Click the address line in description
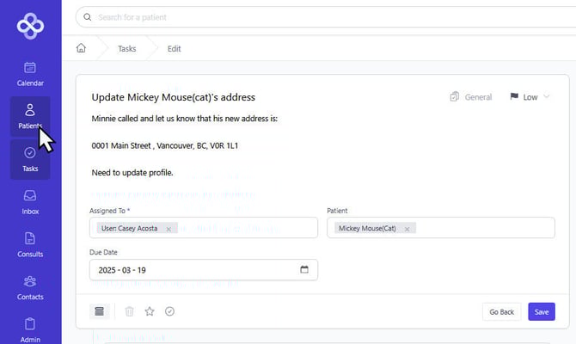 pos(165,145)
